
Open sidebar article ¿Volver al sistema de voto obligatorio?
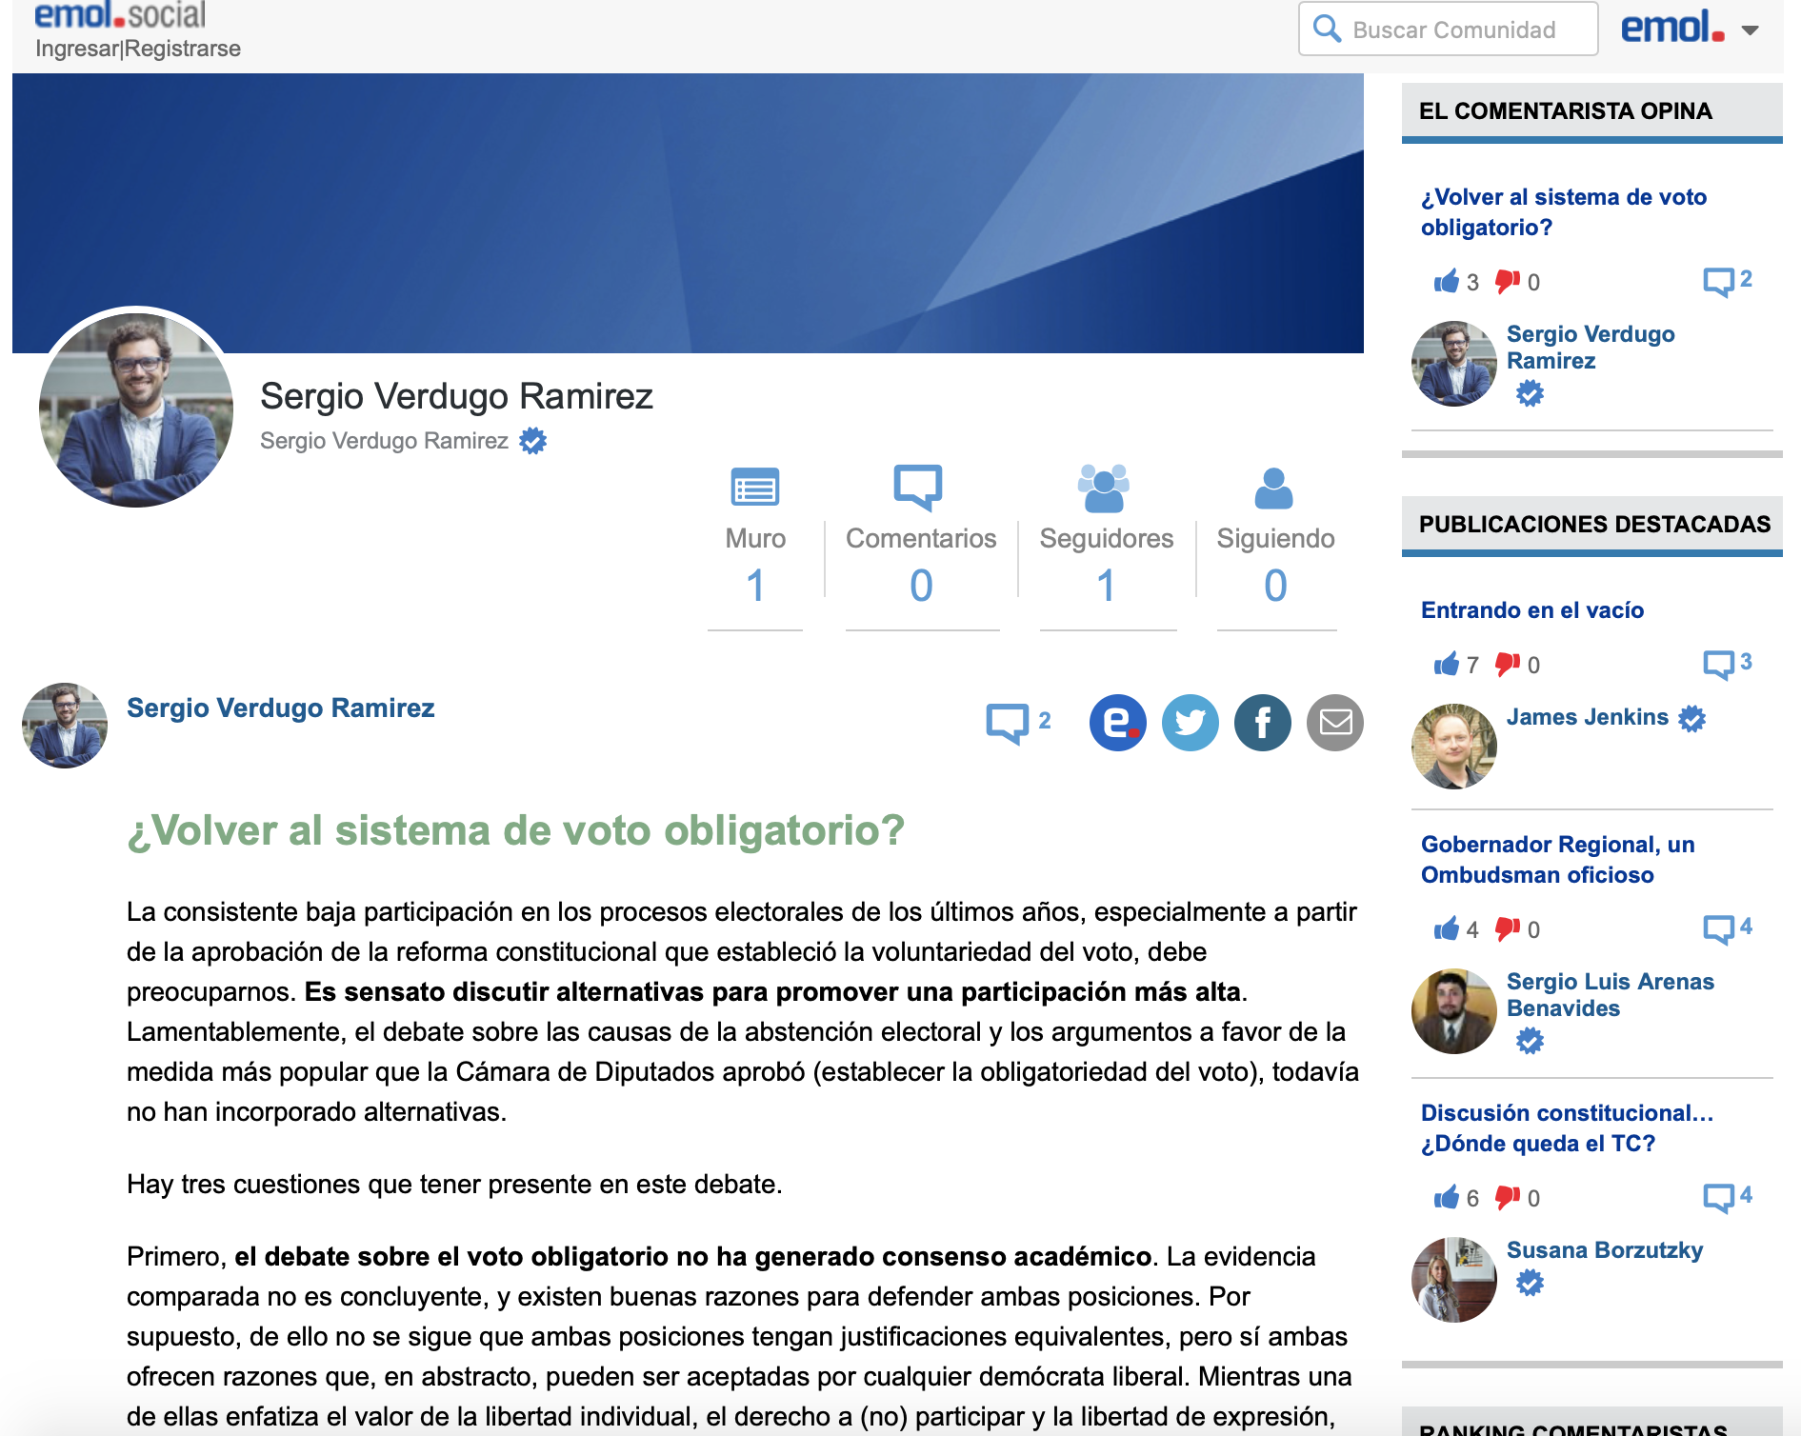[1563, 212]
